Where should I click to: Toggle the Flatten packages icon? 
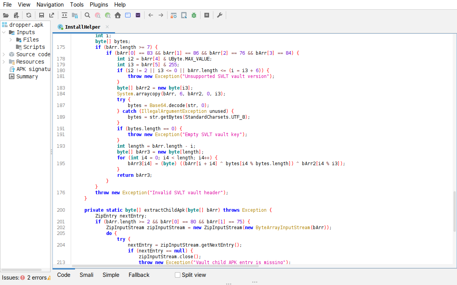coord(75,16)
